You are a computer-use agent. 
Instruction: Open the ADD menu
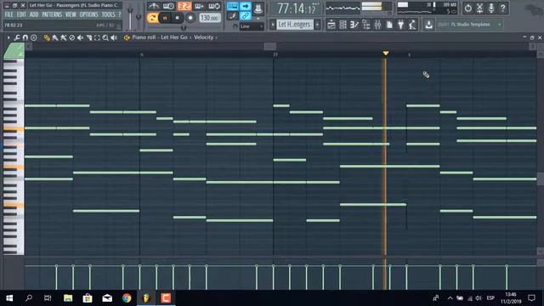[x=34, y=14]
